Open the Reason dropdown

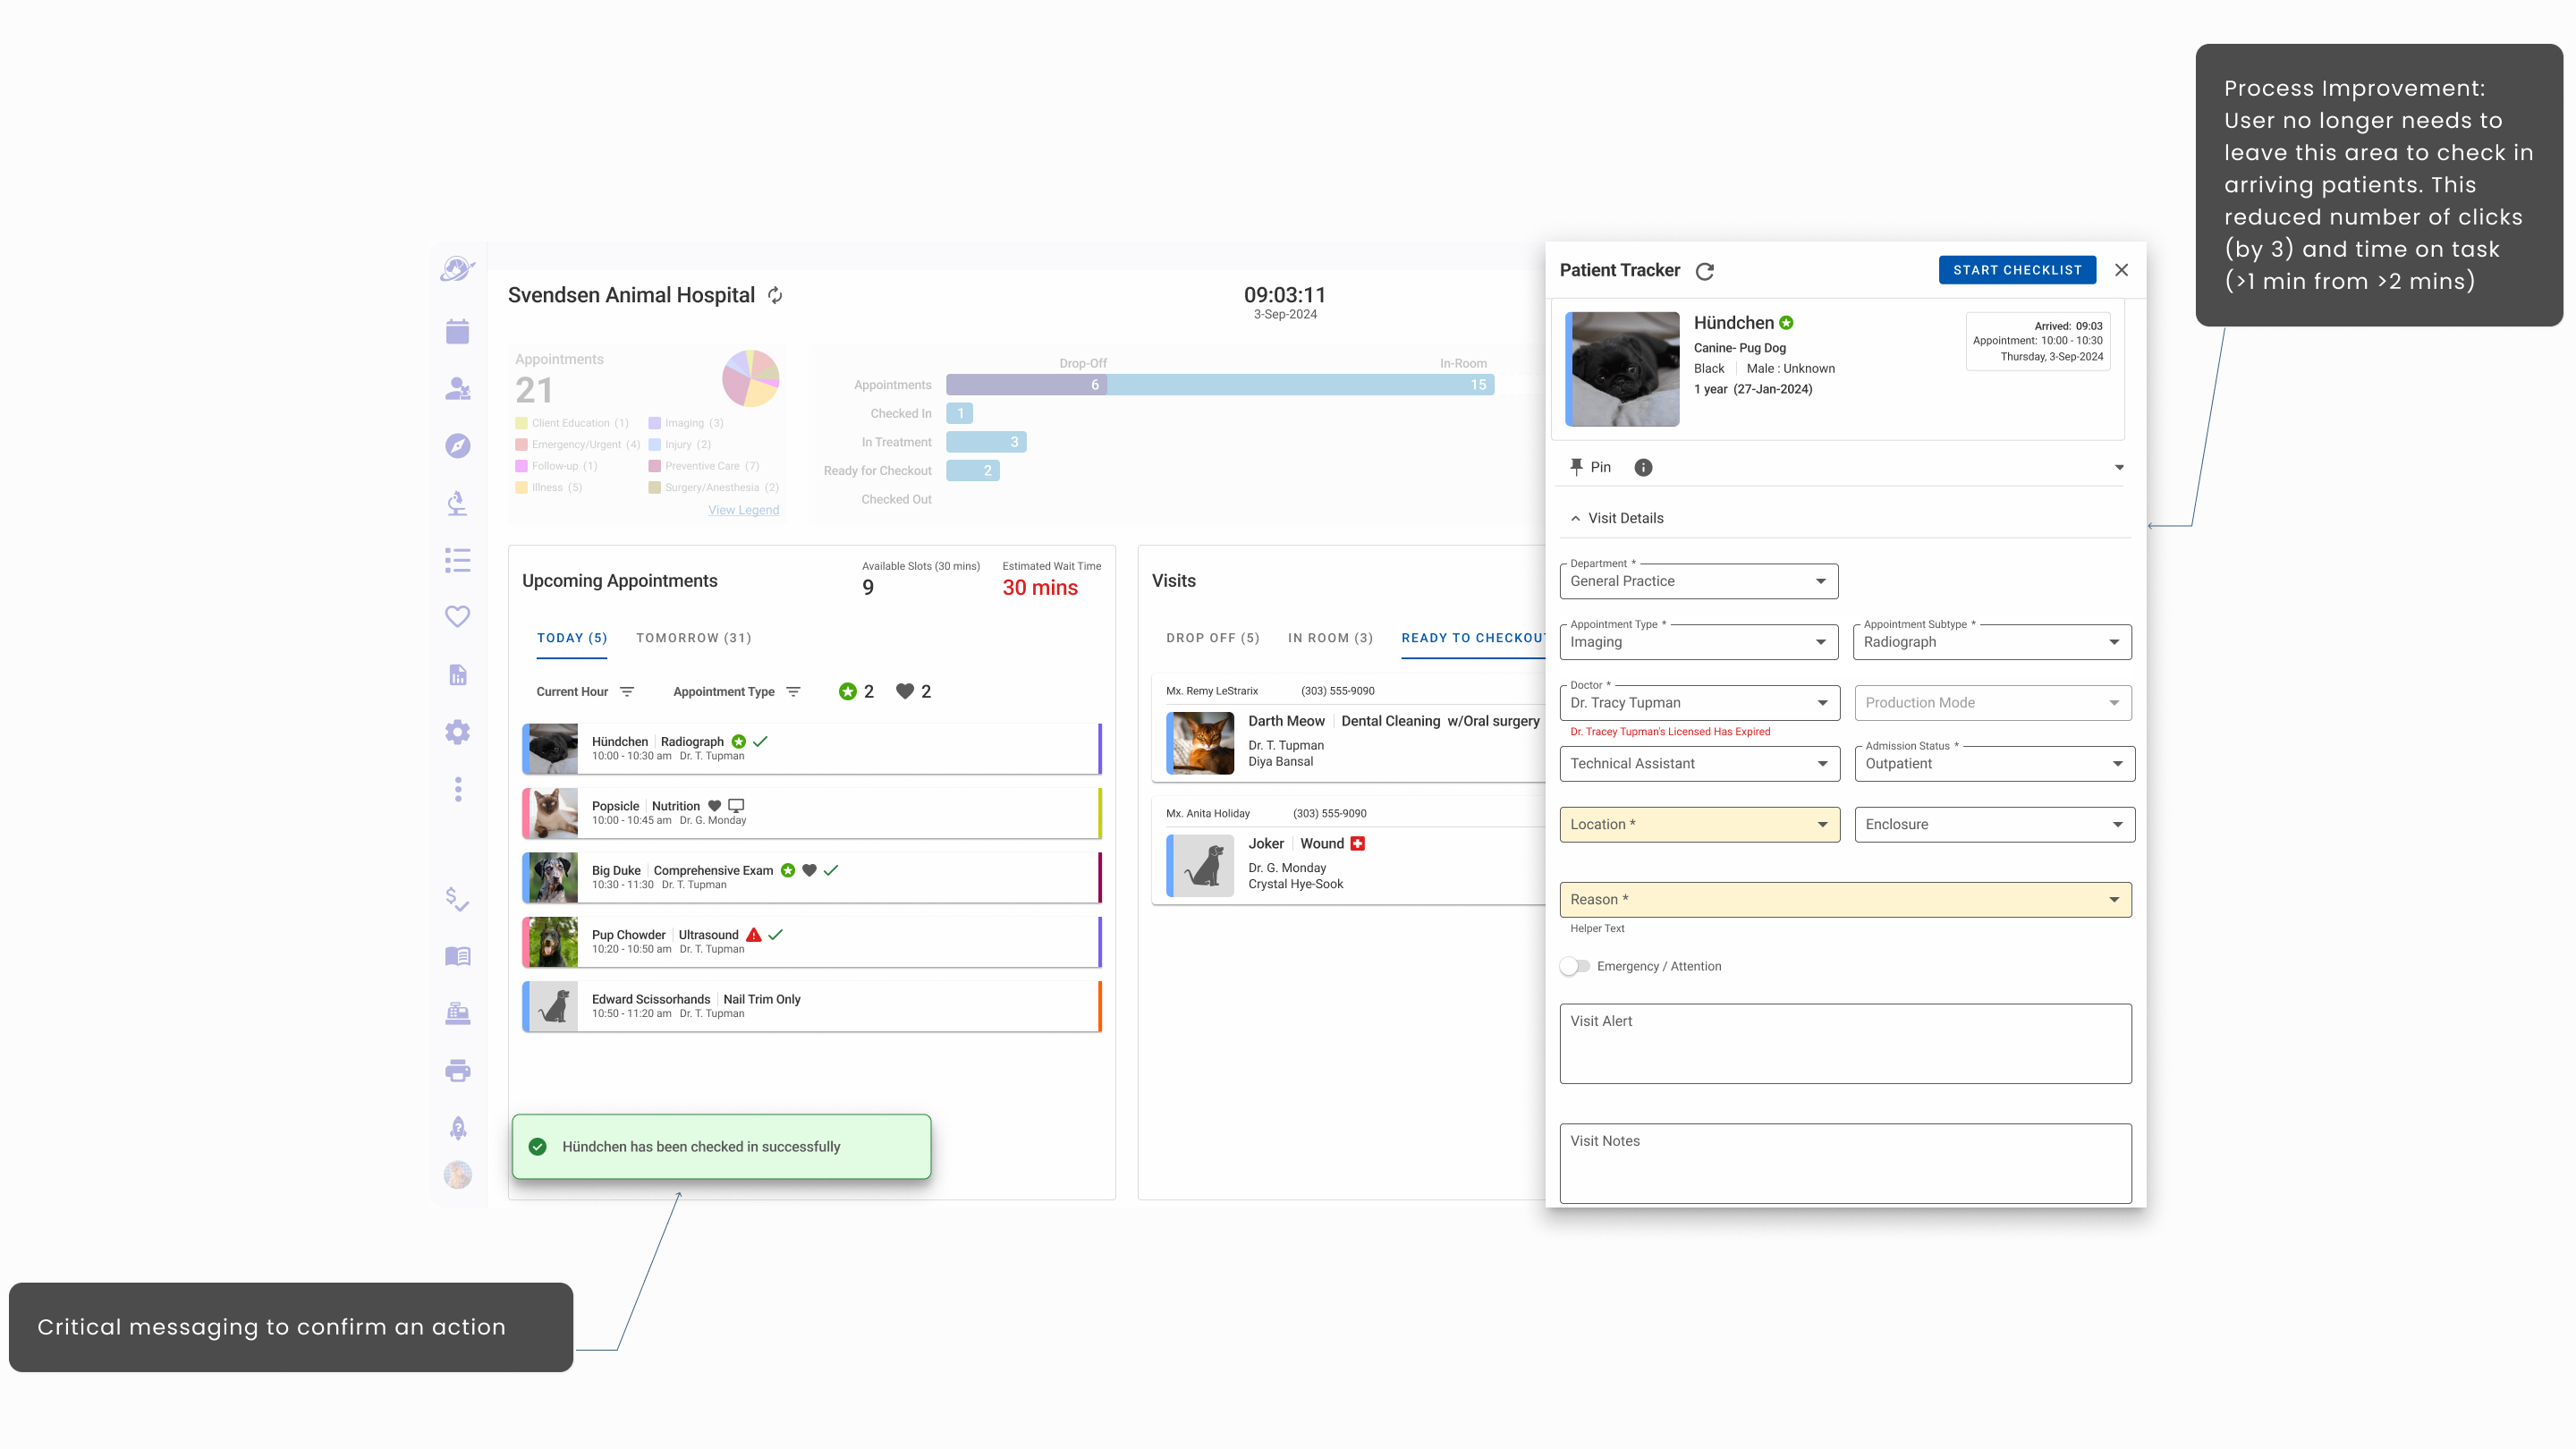1845,899
